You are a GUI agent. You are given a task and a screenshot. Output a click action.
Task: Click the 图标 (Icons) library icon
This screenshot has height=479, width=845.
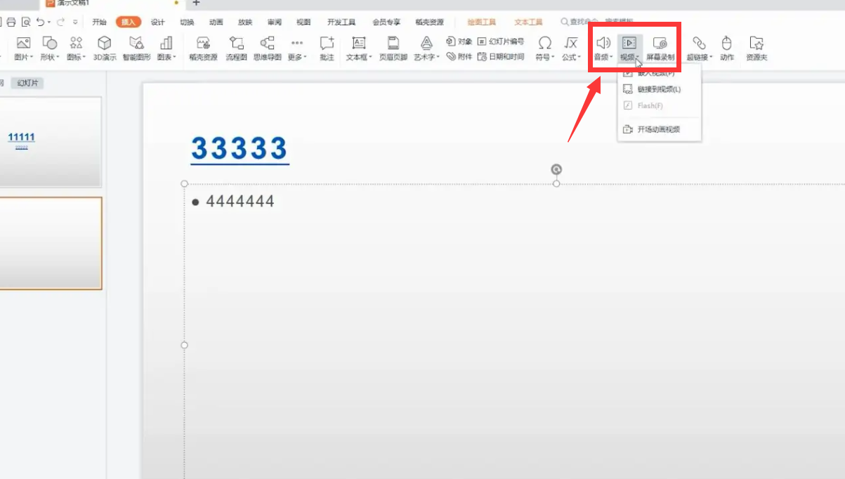click(76, 44)
